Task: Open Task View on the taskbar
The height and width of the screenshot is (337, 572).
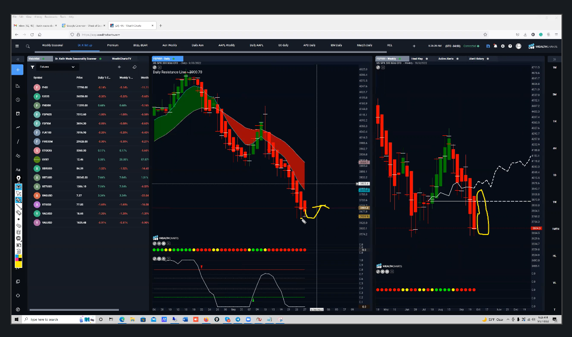Action: [111, 319]
